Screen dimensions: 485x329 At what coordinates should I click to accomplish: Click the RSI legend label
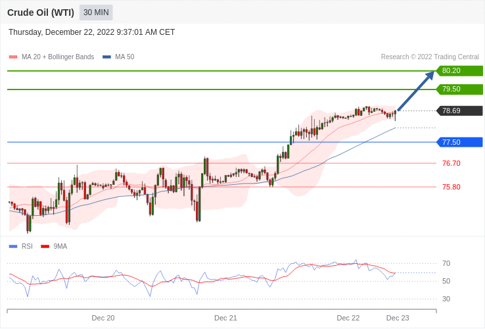pyautogui.click(x=27, y=247)
